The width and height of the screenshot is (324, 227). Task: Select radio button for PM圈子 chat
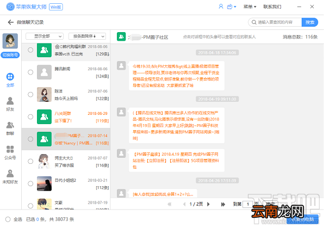30,139
